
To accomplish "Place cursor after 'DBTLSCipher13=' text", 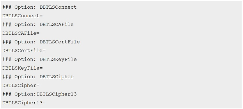I will pyautogui.click(x=46, y=103).
